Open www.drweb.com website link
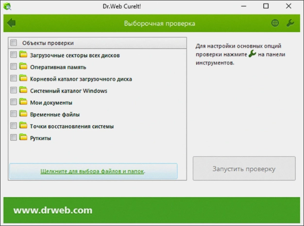Image resolution: width=304 pixels, height=226 pixels. pyautogui.click(x=53, y=210)
